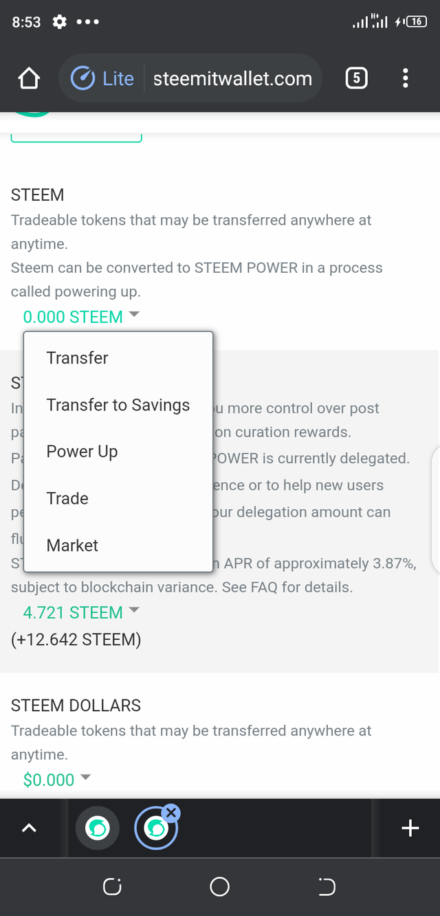Tap the steemitwallet.com address bar
The image size is (440, 916).
pos(232,79)
